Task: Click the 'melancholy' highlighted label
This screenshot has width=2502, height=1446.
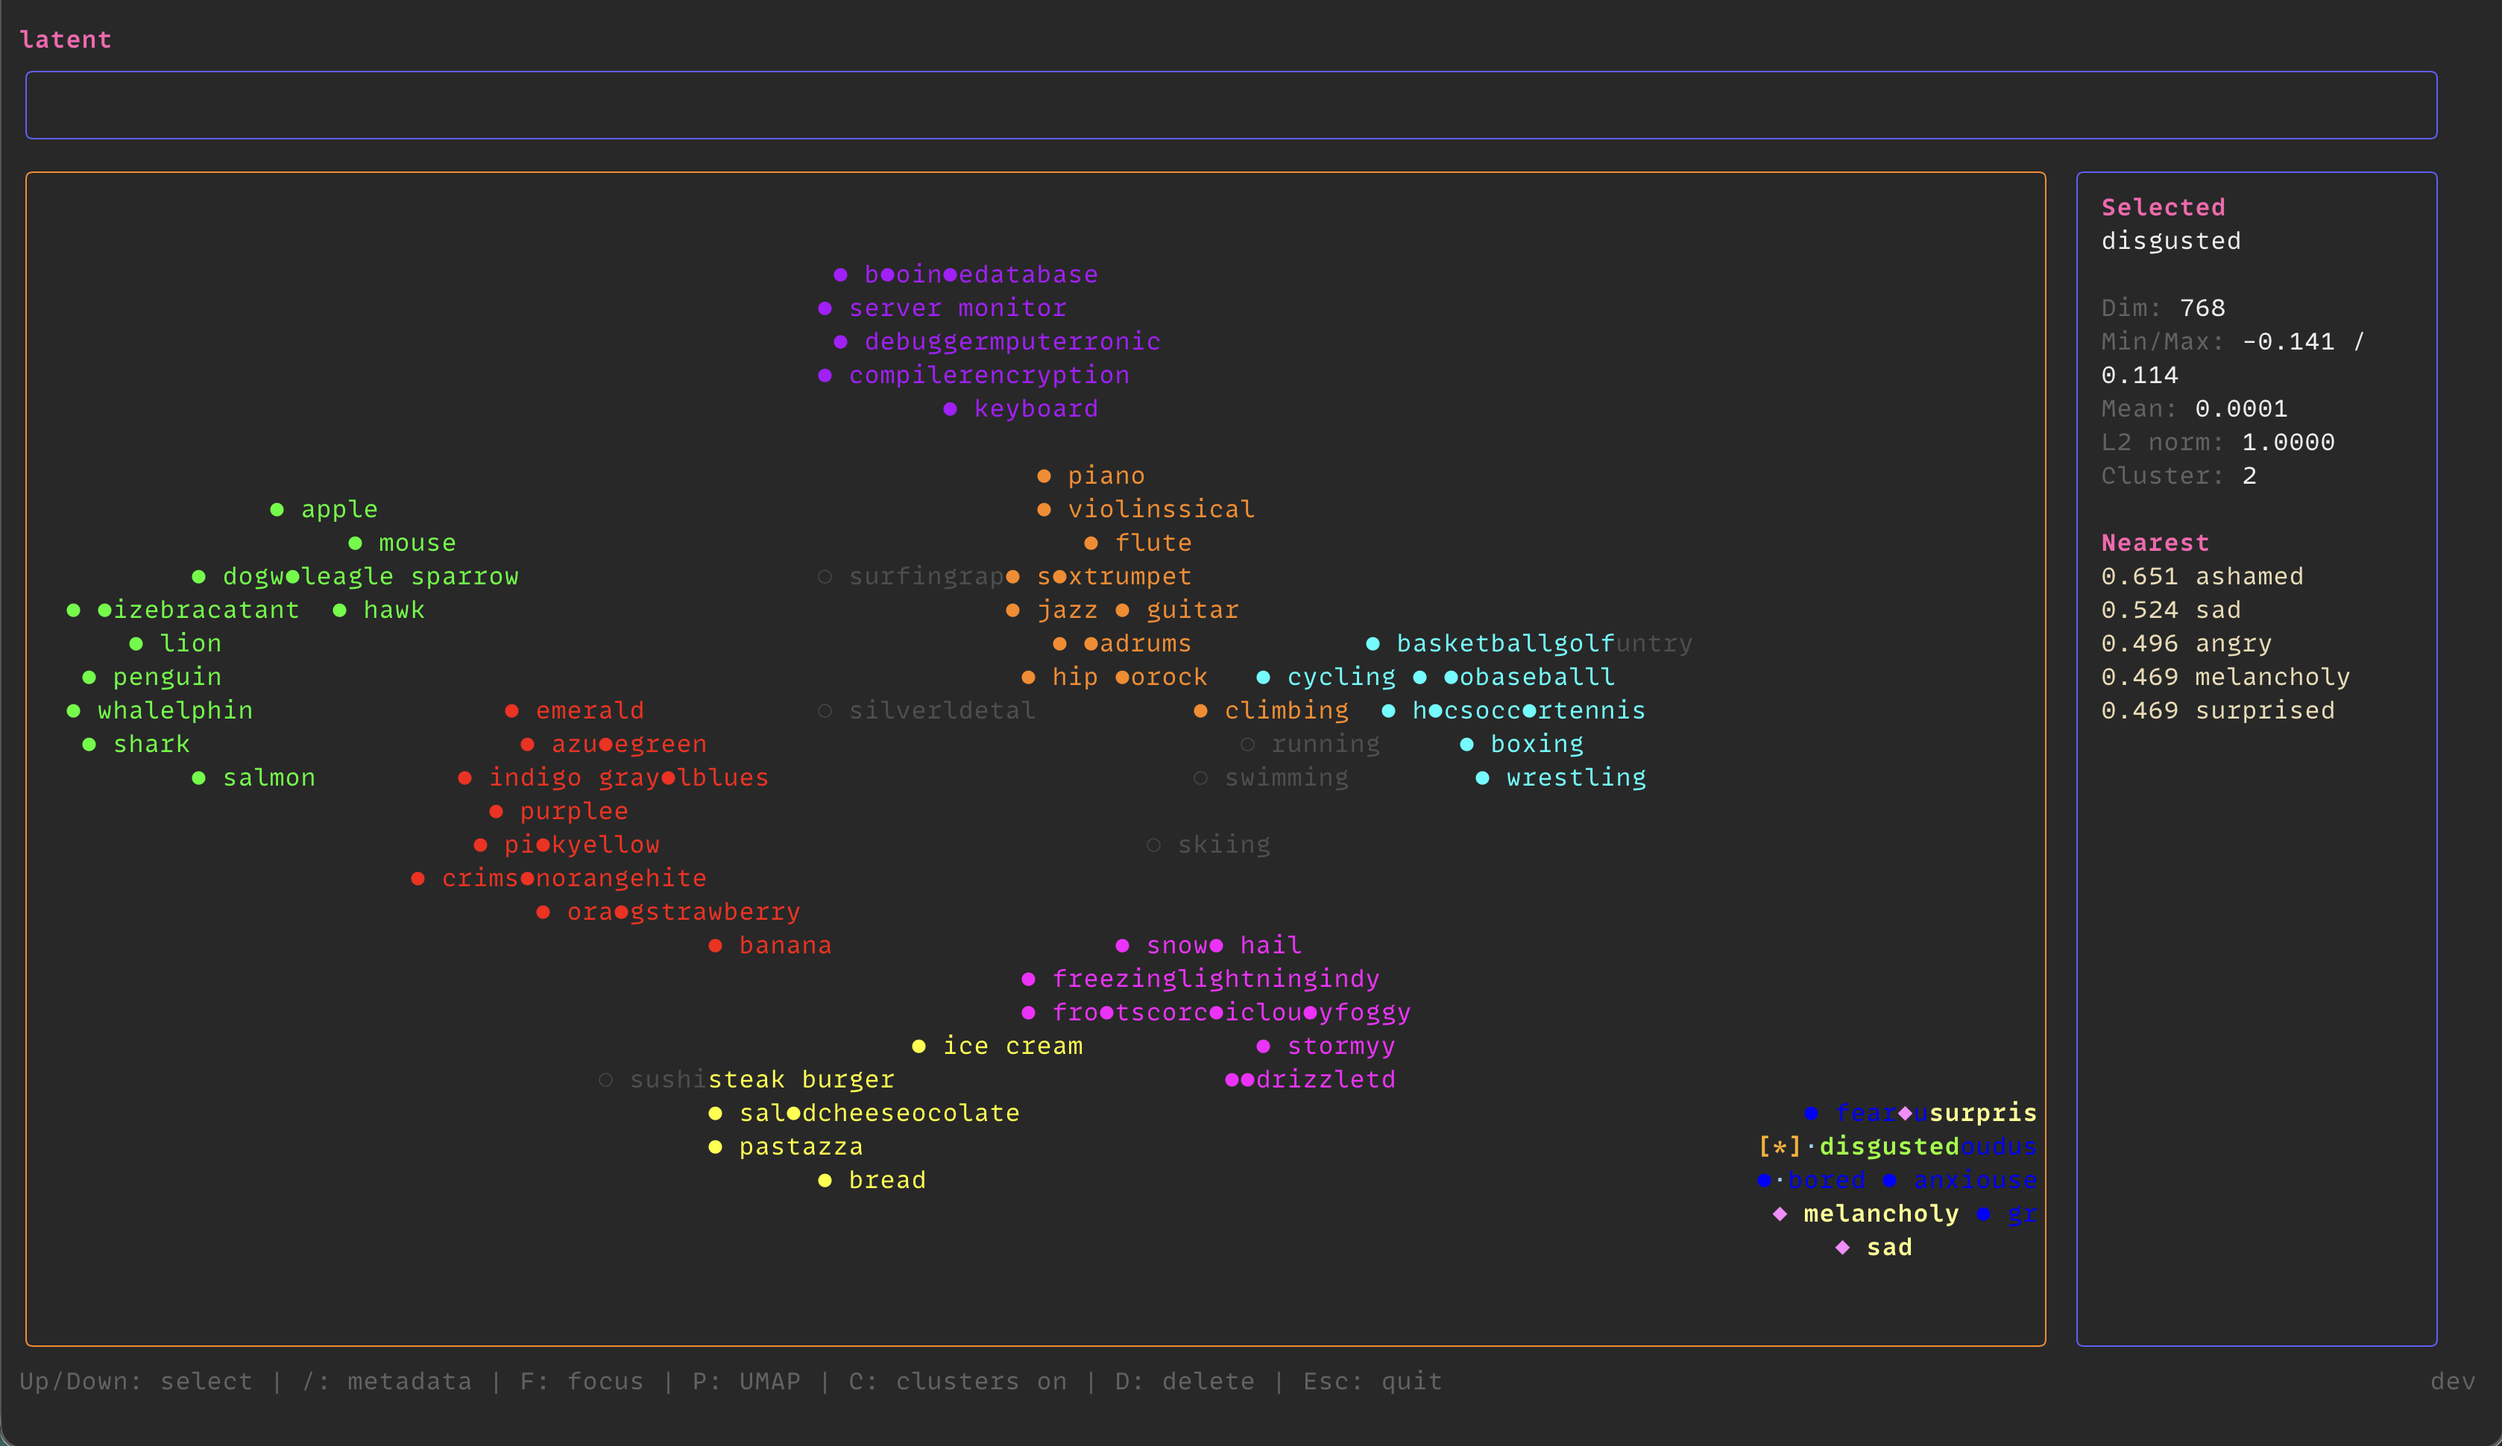Action: (1880, 1213)
